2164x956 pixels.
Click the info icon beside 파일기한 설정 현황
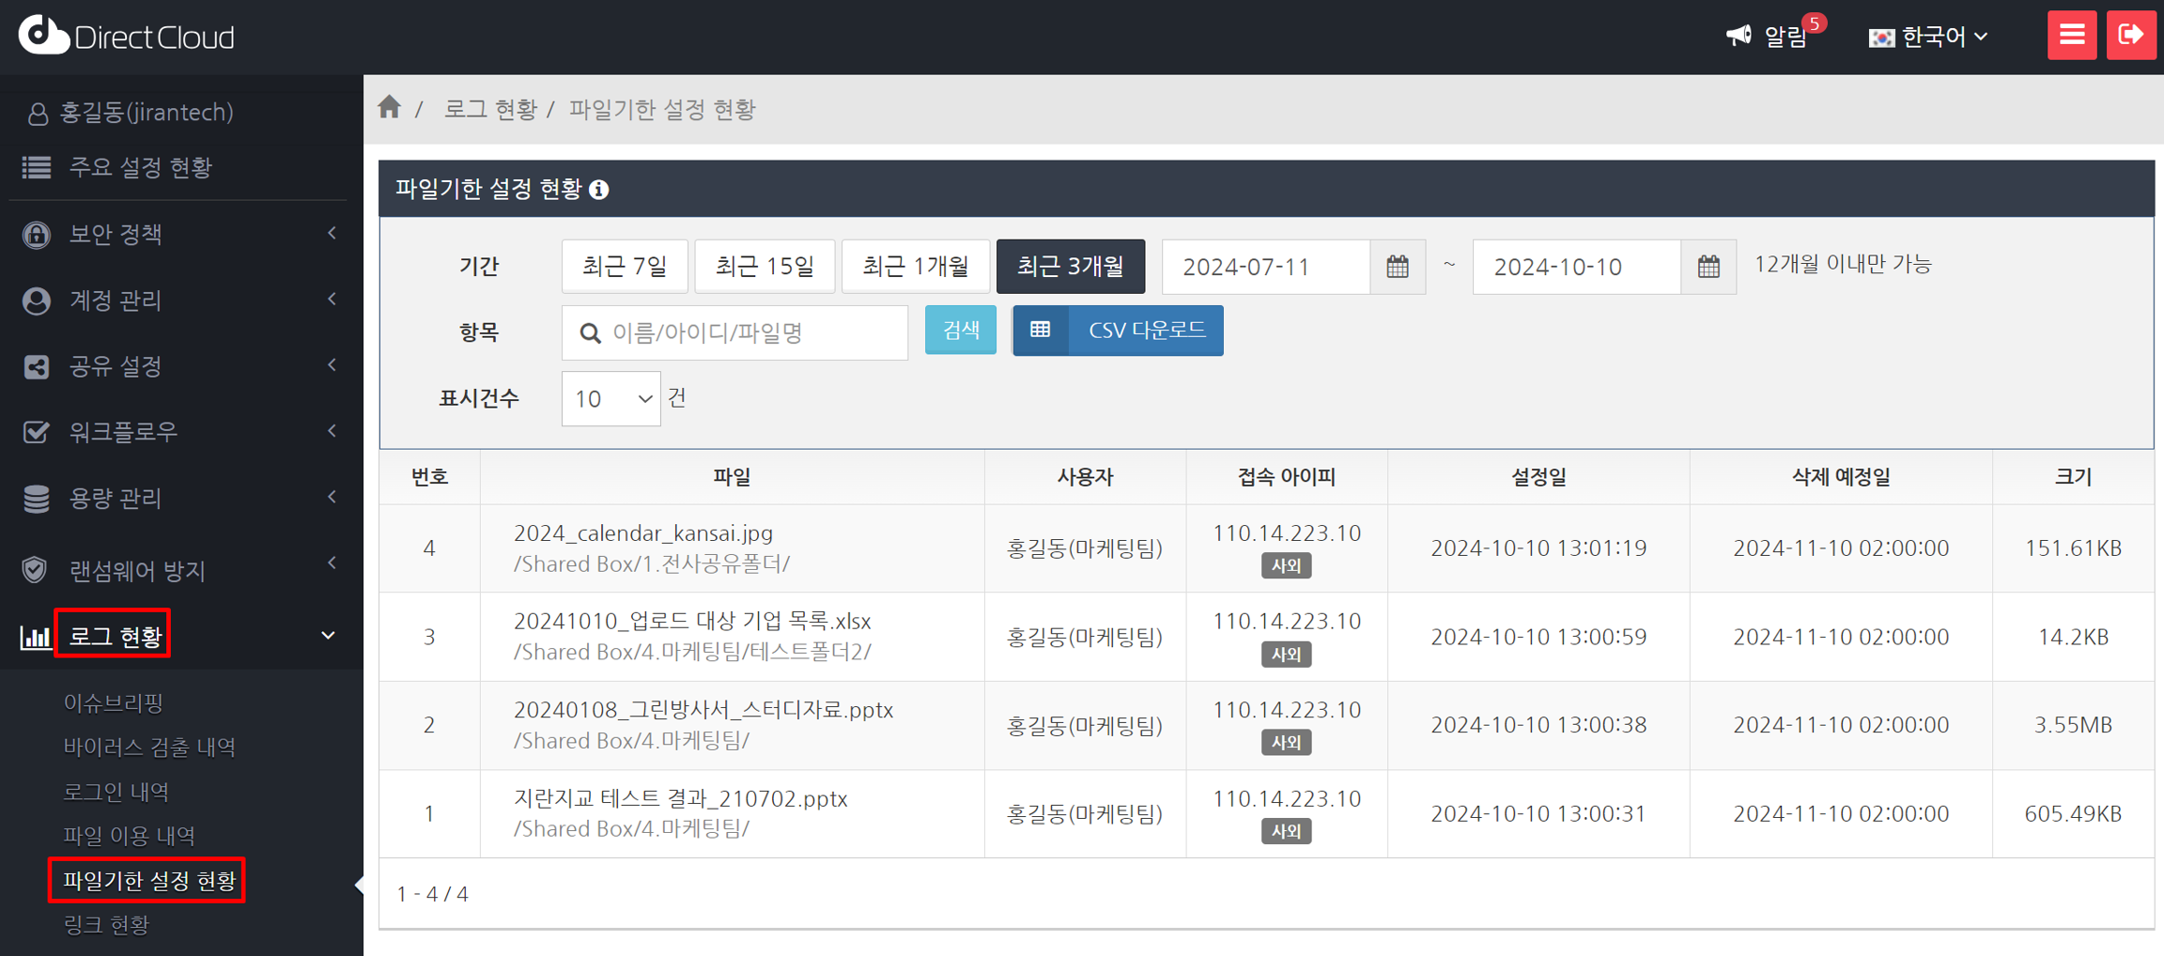click(599, 190)
